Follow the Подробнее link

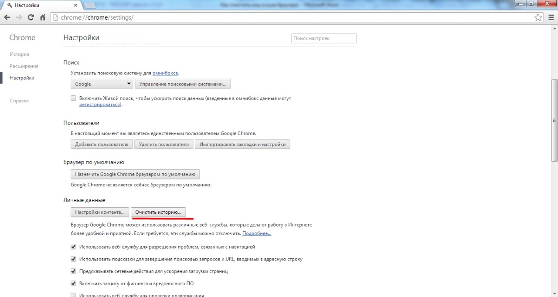pos(256,233)
